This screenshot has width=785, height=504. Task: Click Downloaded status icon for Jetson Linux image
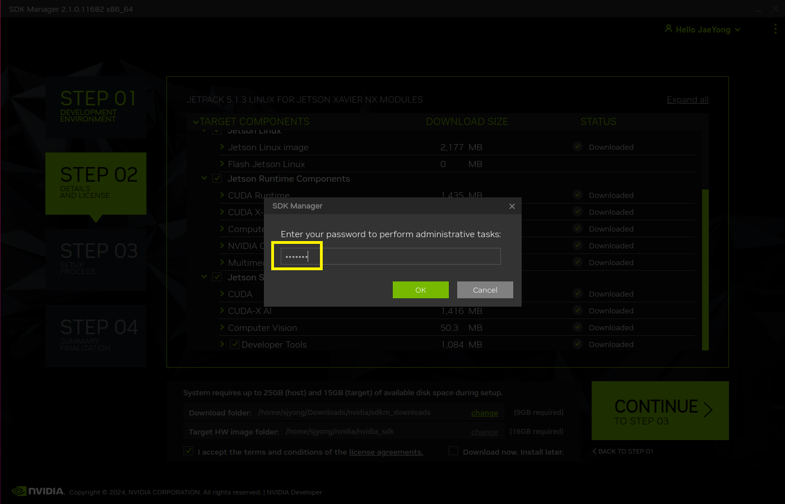coord(578,147)
